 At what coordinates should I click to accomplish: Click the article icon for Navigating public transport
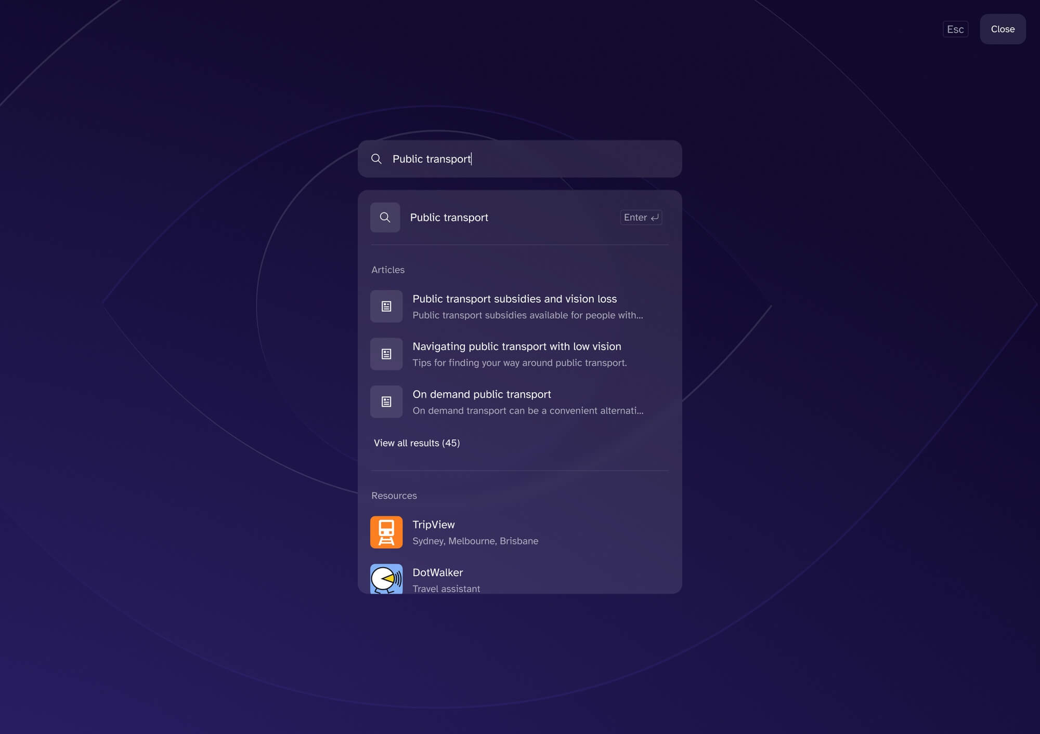[x=386, y=354]
